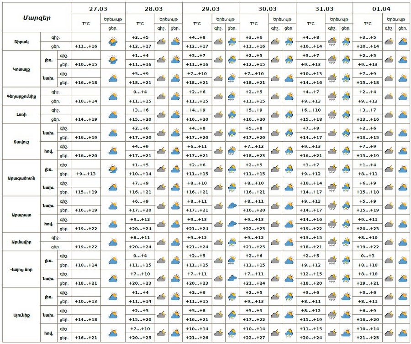The height and width of the screenshot is (344, 411).
Task: Select the 31.03 date header
Action: click(x=324, y=9)
